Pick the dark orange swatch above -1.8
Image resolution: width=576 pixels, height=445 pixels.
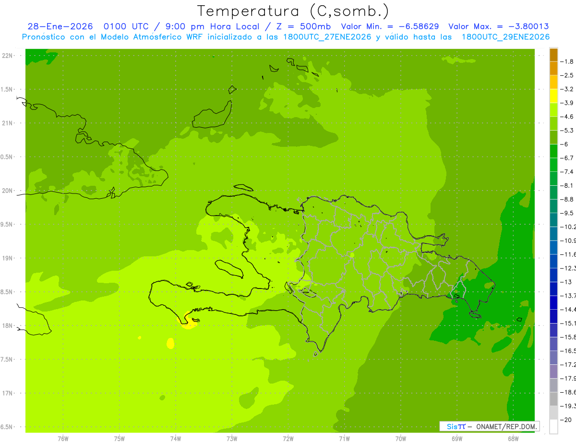[553, 55]
